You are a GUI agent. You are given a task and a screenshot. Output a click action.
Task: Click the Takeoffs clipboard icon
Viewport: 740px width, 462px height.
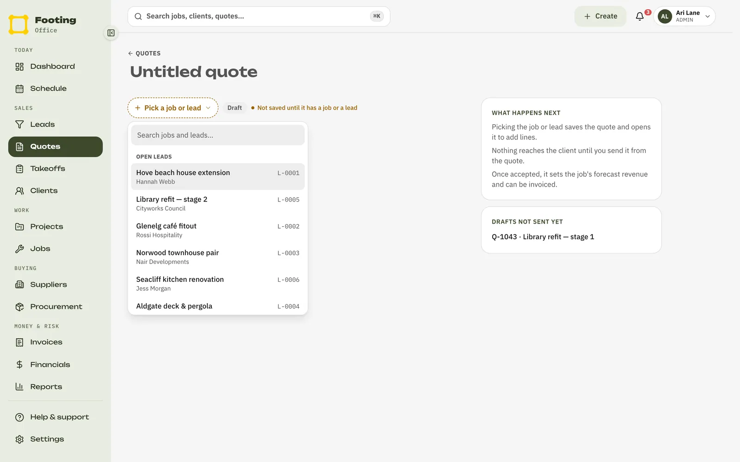point(19,169)
